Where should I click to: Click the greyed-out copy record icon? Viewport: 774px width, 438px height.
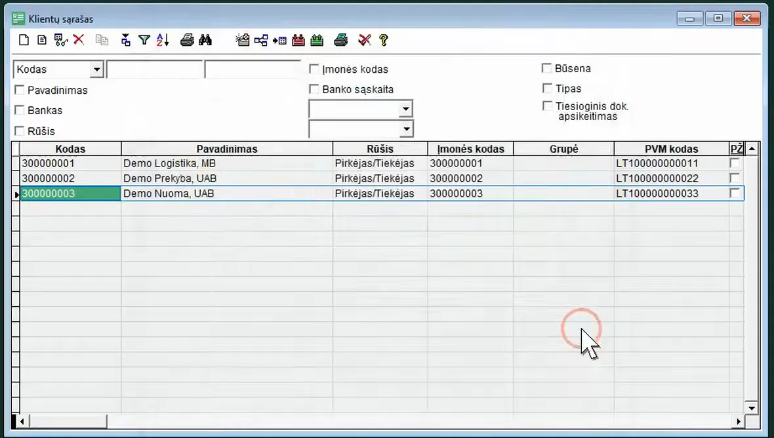(x=102, y=40)
